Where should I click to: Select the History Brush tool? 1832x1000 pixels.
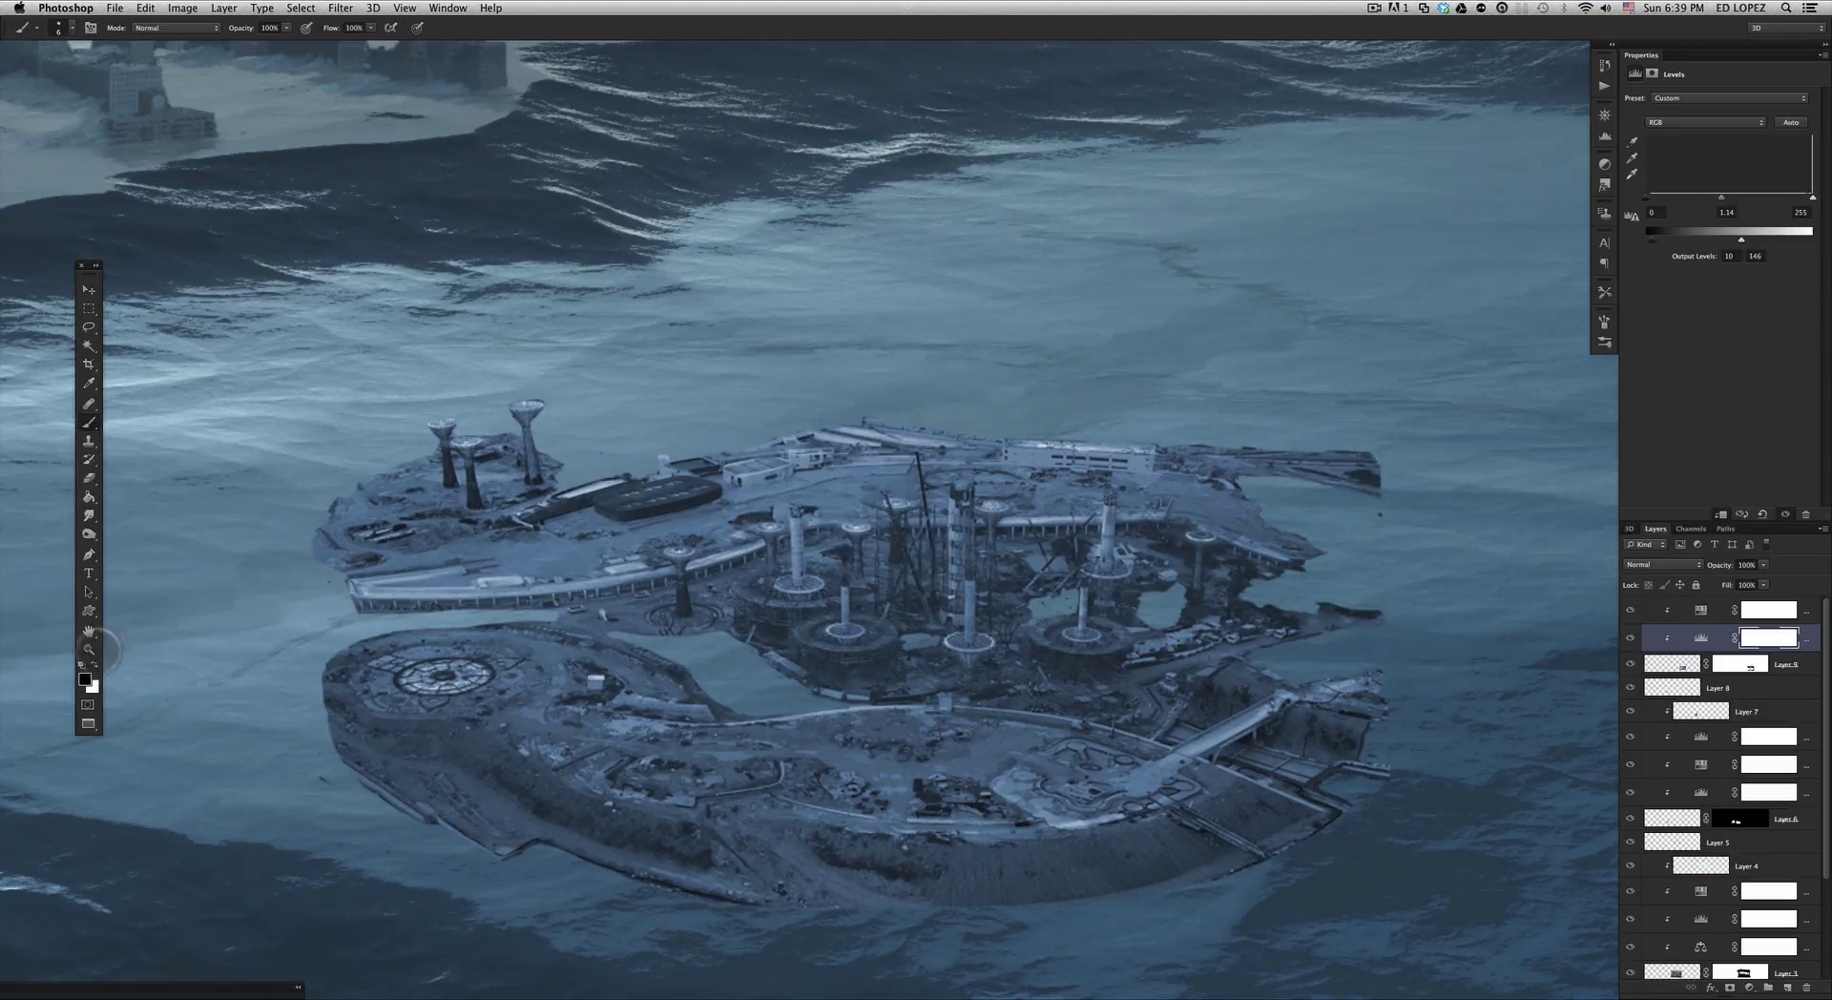(x=89, y=460)
